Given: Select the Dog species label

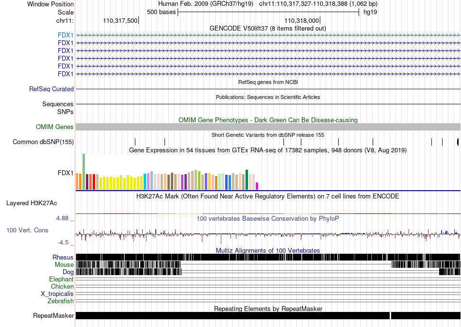Looking at the screenshot, I should pyautogui.click(x=68, y=272).
